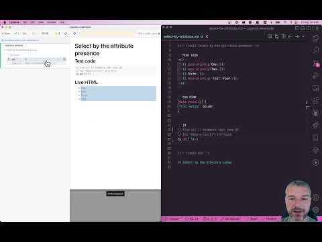
Task: Click the cy.get line in test code block
Action: [x=83, y=74]
